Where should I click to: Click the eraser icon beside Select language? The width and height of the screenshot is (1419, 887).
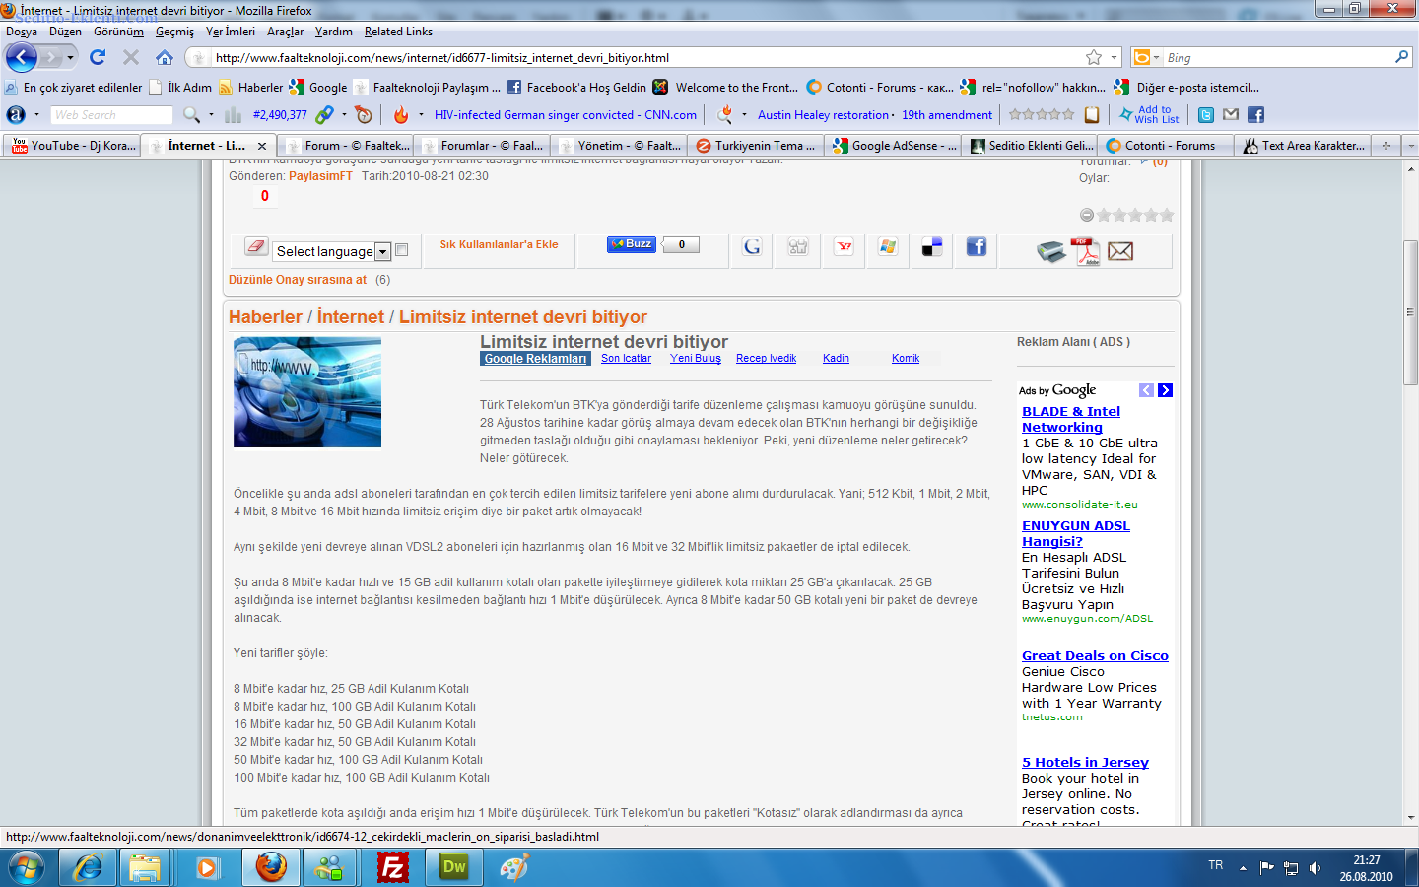point(256,245)
